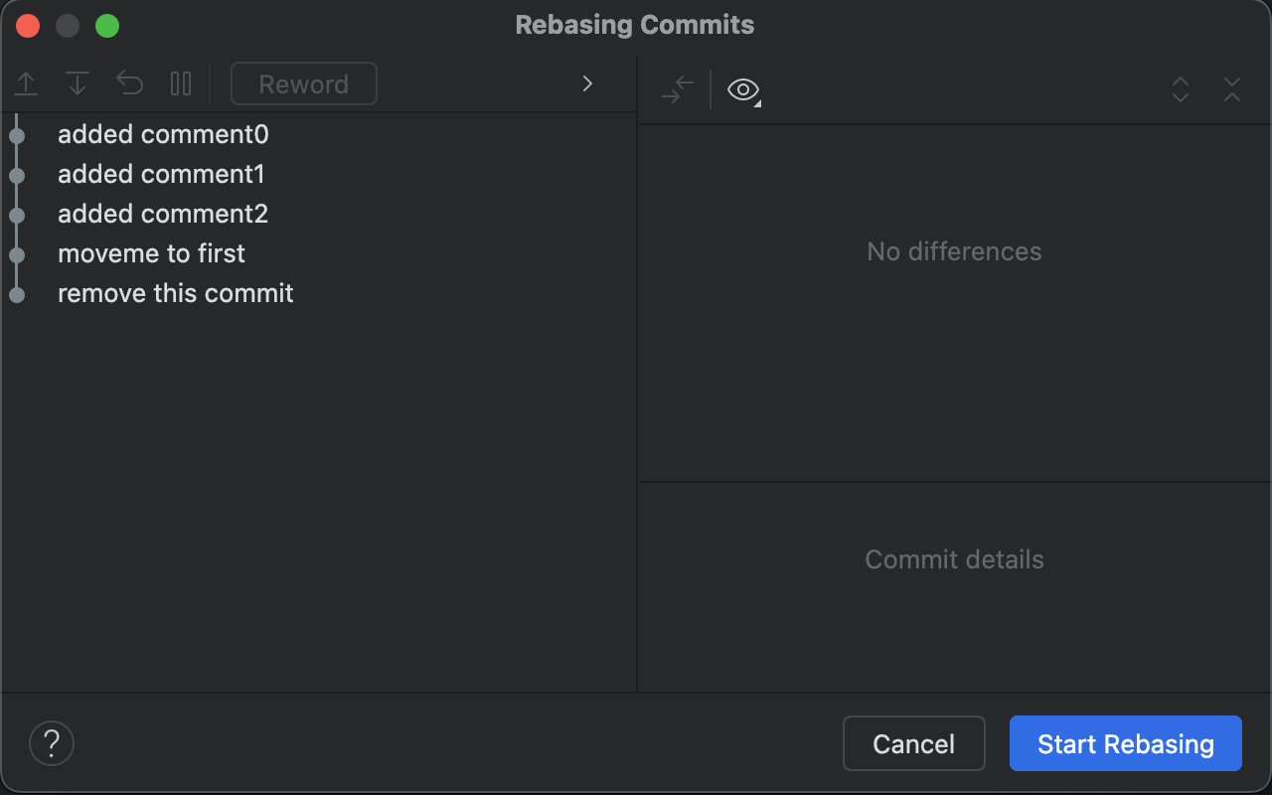Select the 'added comment2' commit
Viewport: 1272px width, 795px height.
163,214
